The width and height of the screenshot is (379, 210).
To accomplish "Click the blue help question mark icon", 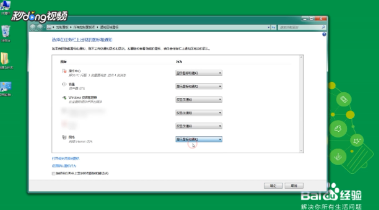I will click(x=324, y=35).
